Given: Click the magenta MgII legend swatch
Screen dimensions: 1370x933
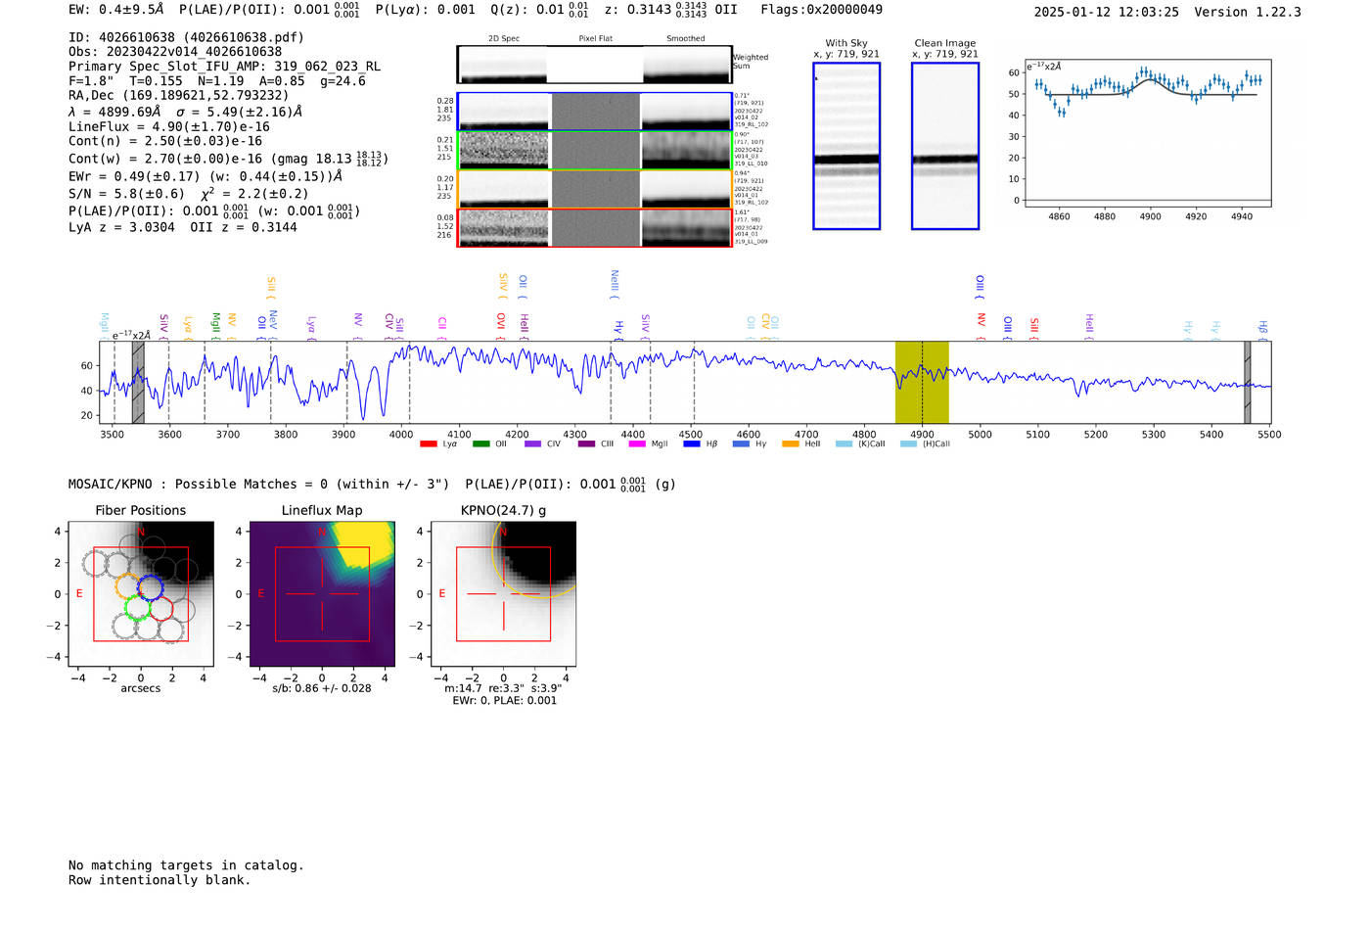Looking at the screenshot, I should point(637,444).
